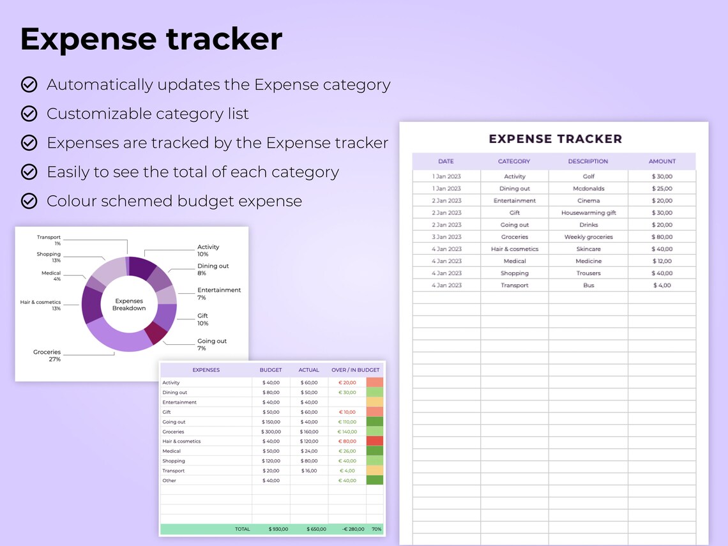
Task: Click the 70% budget used progress cell
Action: click(x=375, y=529)
